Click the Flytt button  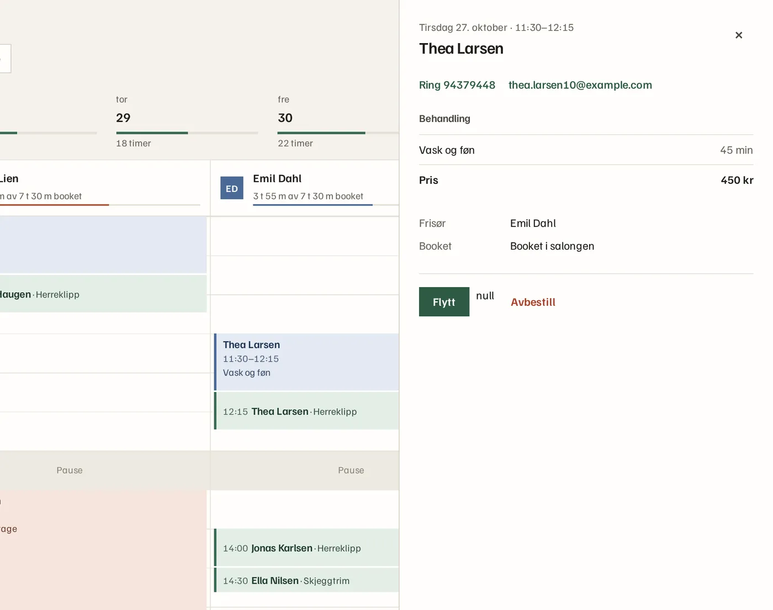pyautogui.click(x=444, y=302)
